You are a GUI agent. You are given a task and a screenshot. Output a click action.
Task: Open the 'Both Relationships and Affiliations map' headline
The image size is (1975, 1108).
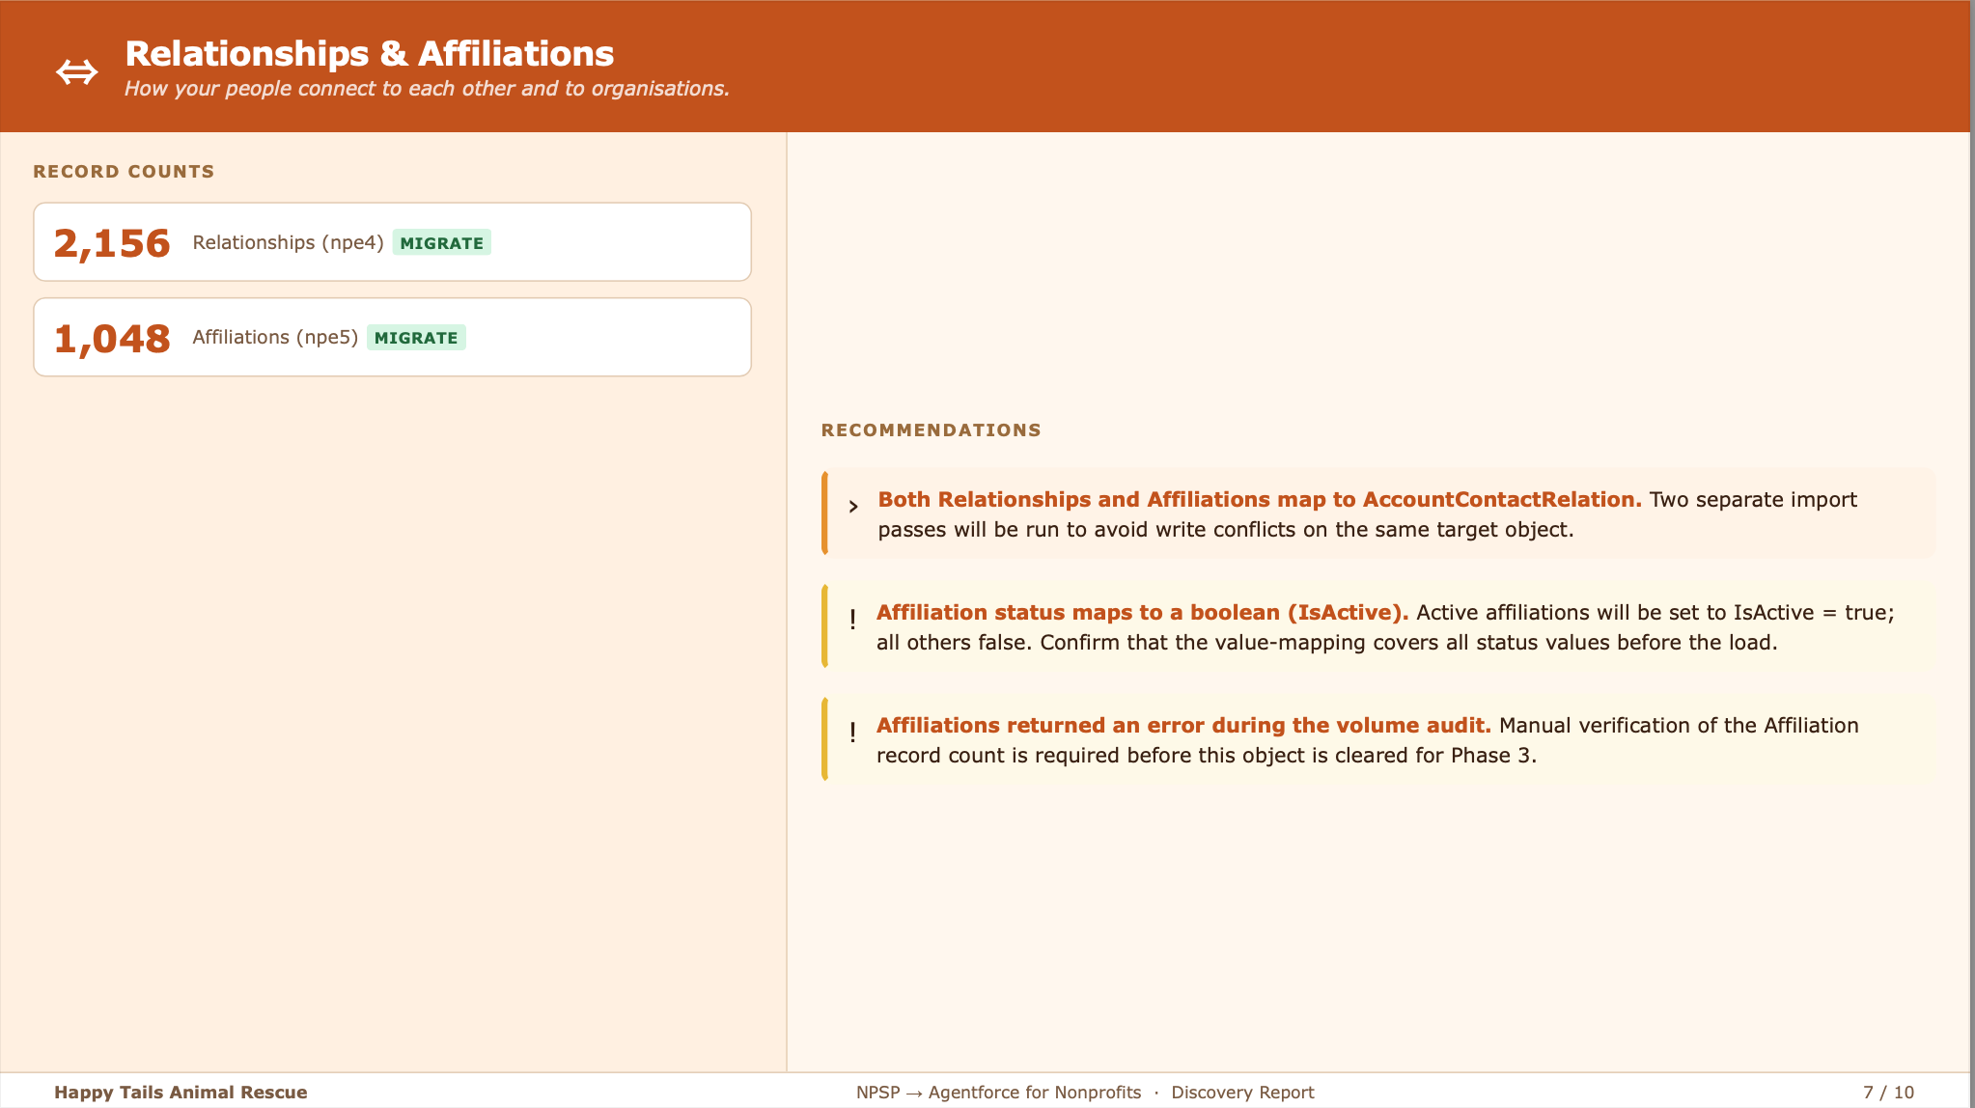click(1259, 500)
